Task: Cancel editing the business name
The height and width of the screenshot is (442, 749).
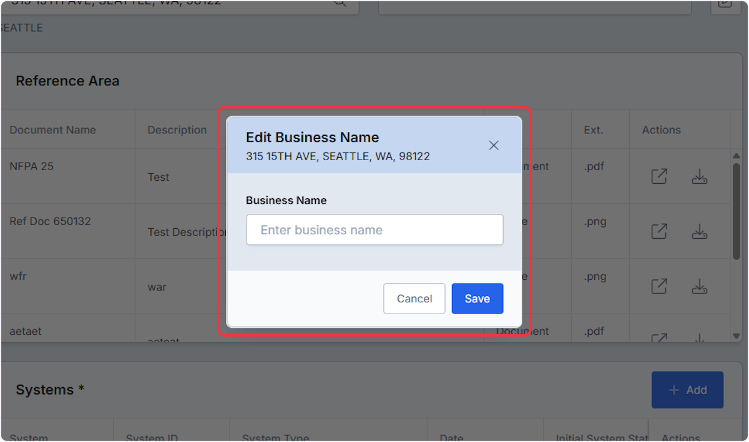Action: (414, 299)
